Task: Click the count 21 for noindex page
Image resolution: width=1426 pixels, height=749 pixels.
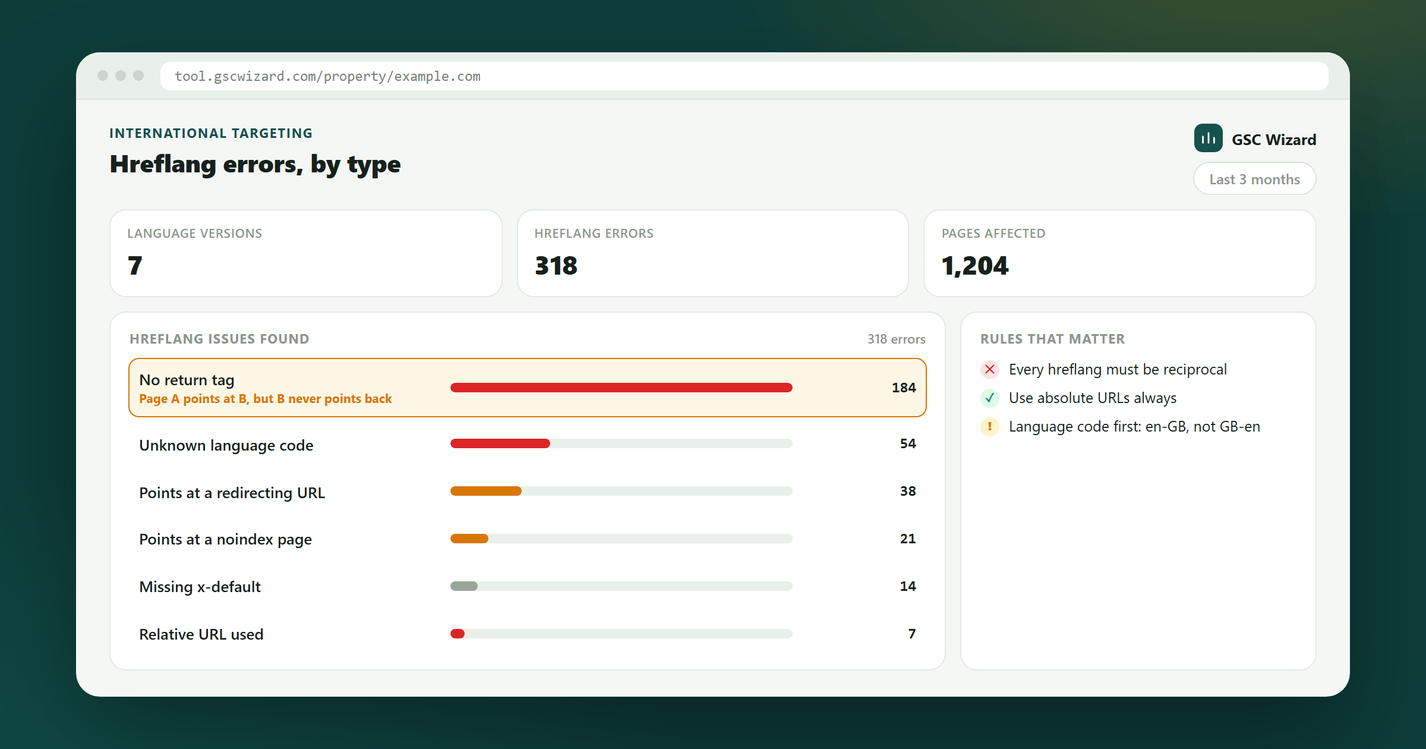Action: [x=908, y=539]
